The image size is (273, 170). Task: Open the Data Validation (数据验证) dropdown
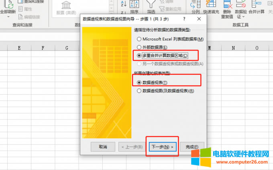[x=241, y=17]
